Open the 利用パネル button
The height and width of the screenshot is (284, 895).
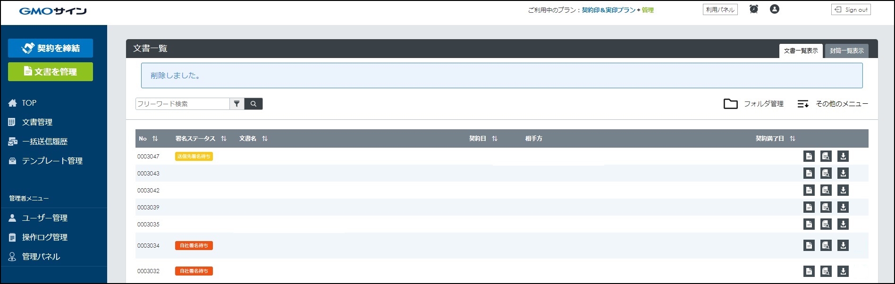tap(720, 9)
